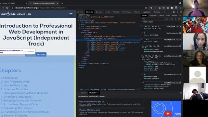Toggle the .cls class editor
The image size is (208, 117).
[x=172, y=19]
